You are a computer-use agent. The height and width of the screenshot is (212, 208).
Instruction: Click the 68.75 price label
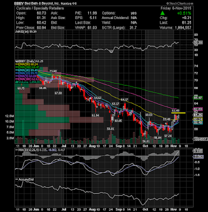point(21,89)
